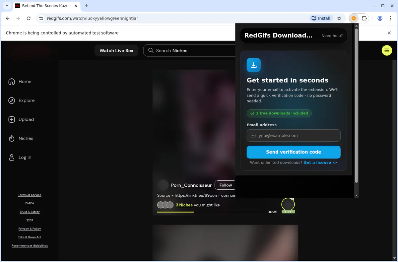Open the 2257 link

tap(30, 220)
